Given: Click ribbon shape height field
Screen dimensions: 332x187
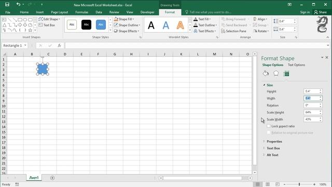Looking at the screenshot, I should (x=286, y=21).
